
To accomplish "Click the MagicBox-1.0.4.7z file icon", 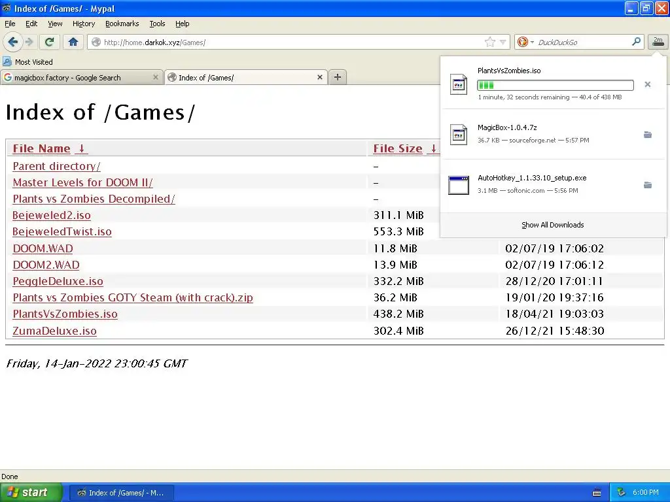I will point(459,135).
